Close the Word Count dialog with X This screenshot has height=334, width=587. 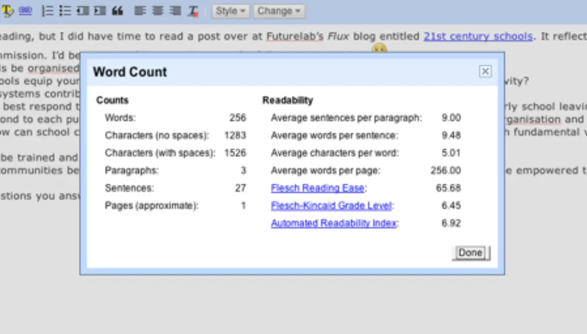click(485, 72)
